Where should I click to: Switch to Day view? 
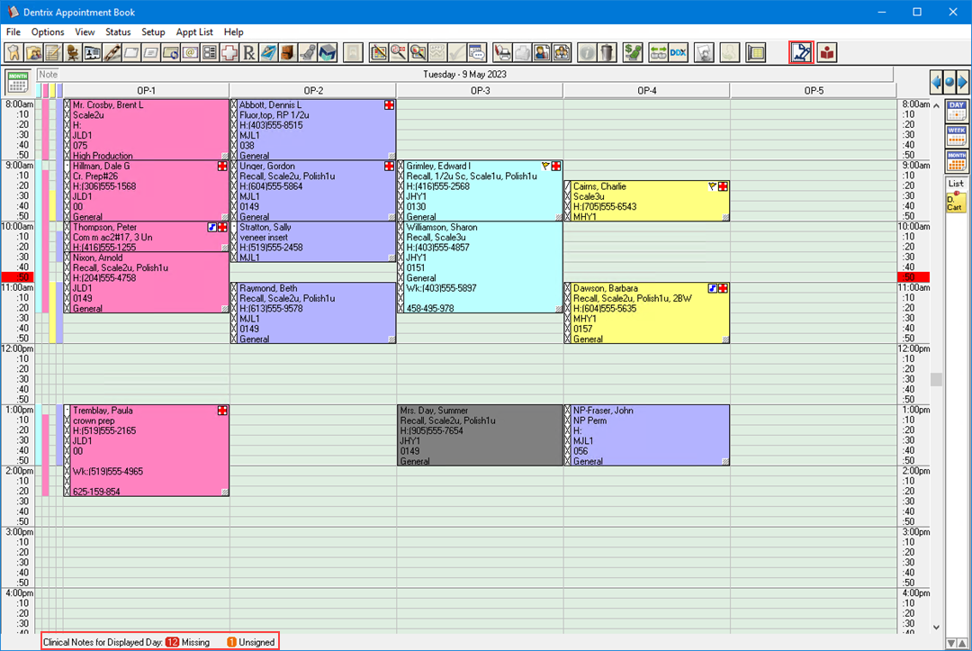(955, 111)
